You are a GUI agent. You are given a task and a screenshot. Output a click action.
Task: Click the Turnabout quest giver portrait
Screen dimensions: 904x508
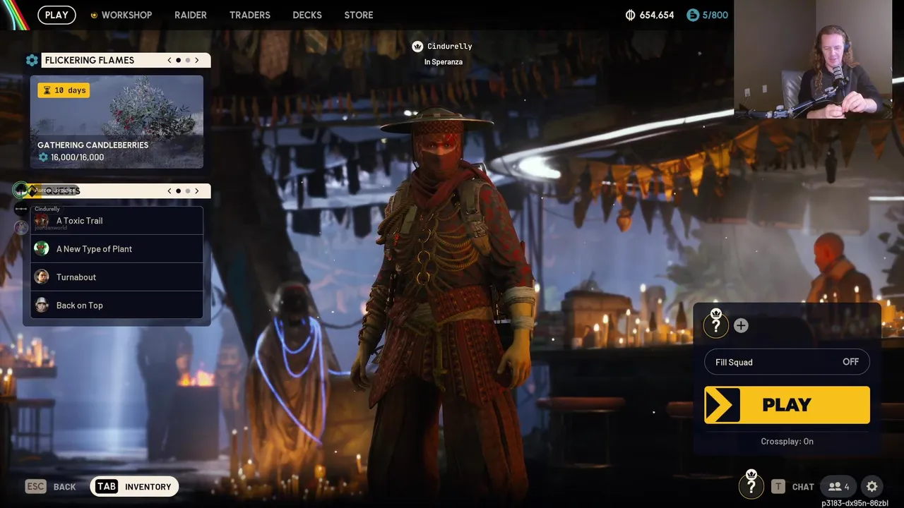pos(42,277)
